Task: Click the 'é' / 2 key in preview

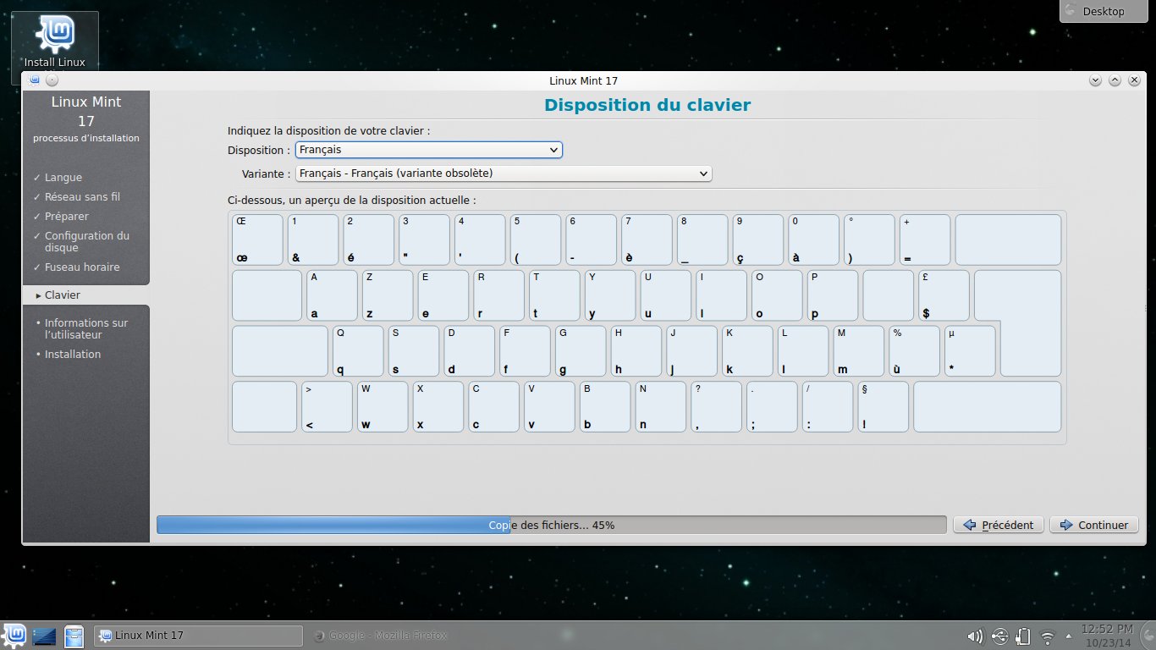Action: (x=369, y=240)
